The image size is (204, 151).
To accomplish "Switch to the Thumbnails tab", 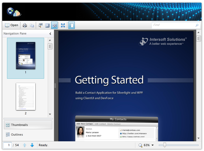I will click(28, 125).
